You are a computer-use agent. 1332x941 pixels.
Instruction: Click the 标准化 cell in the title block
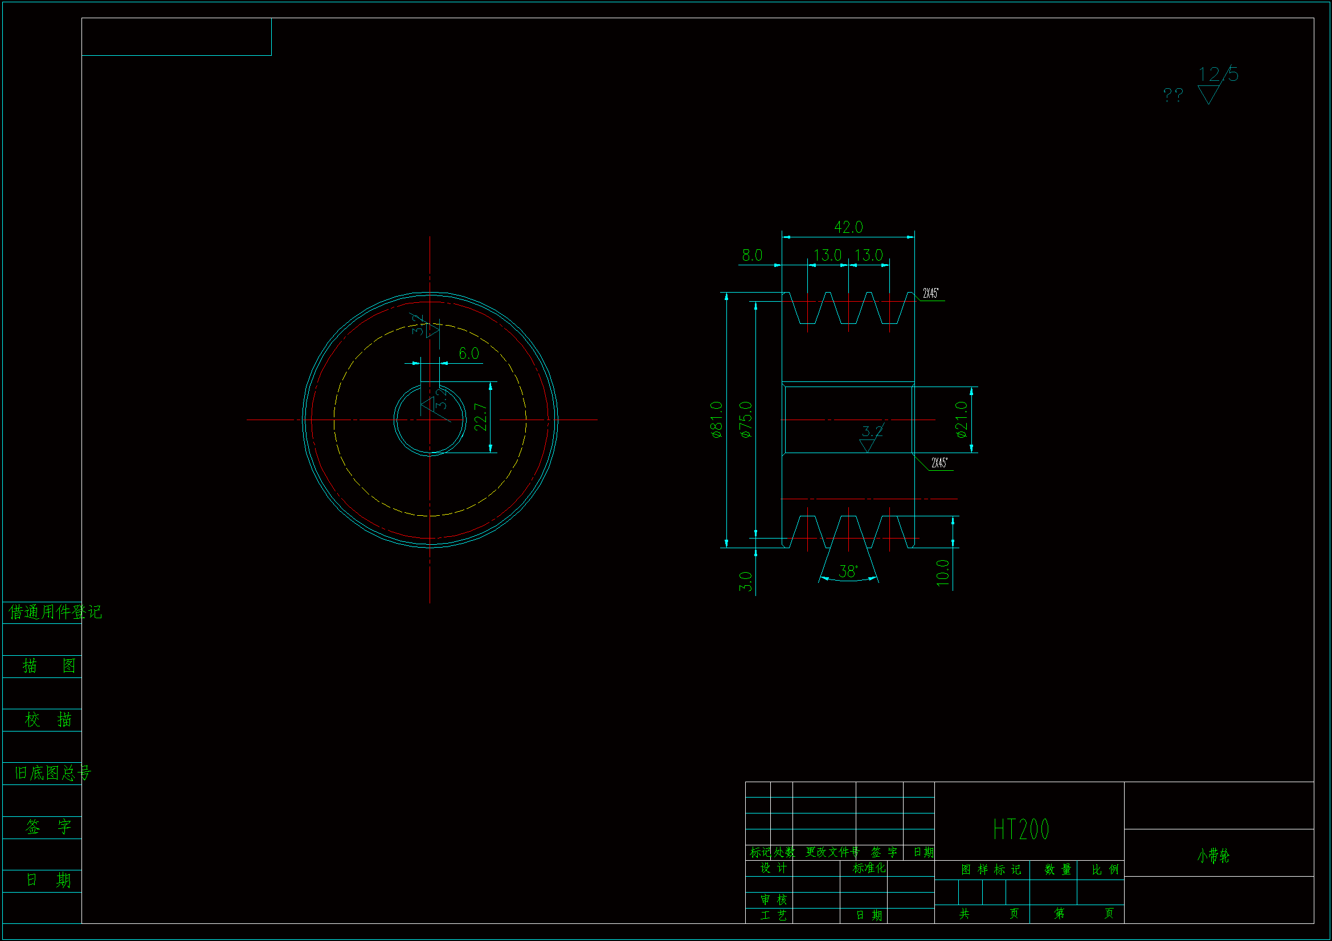click(868, 868)
